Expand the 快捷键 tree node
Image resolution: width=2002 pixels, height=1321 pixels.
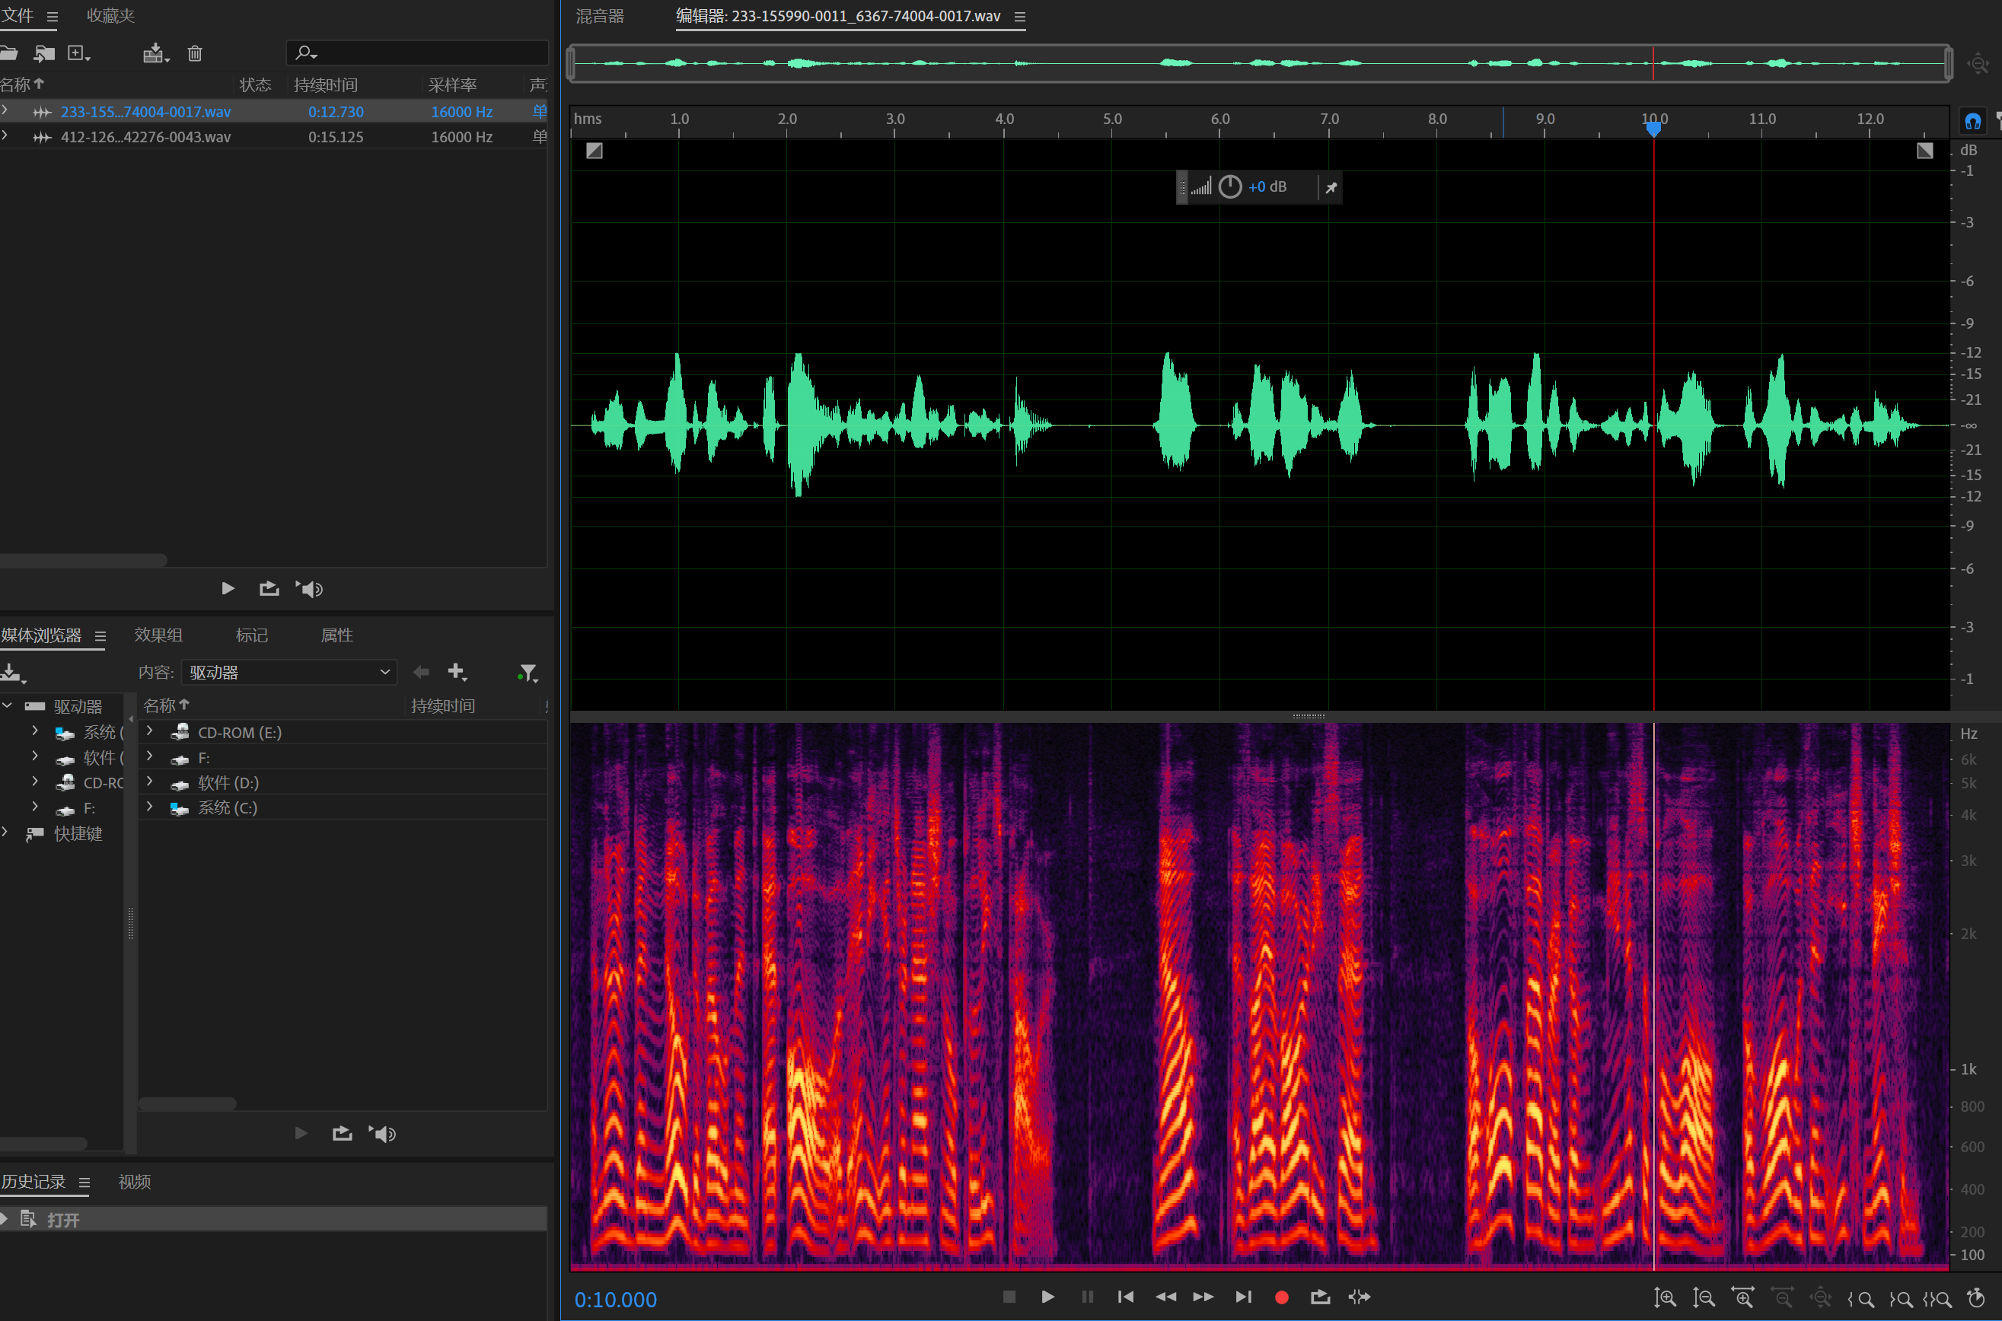[x=6, y=833]
